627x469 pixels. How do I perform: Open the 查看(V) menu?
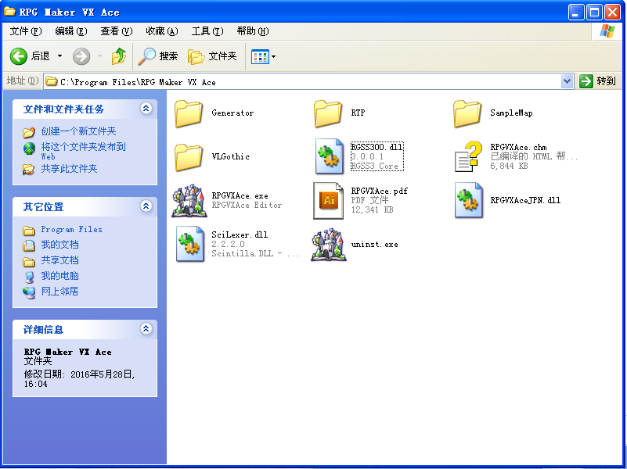tap(117, 31)
